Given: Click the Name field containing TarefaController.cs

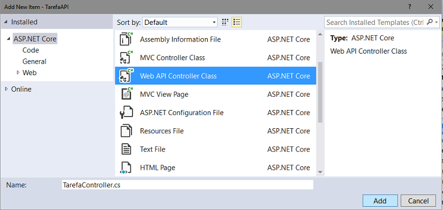Looking at the screenshot, I should (x=188, y=185).
